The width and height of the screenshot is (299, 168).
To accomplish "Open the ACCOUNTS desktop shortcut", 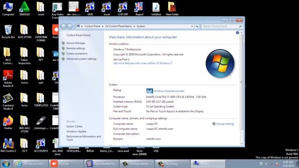I will (41, 145).
